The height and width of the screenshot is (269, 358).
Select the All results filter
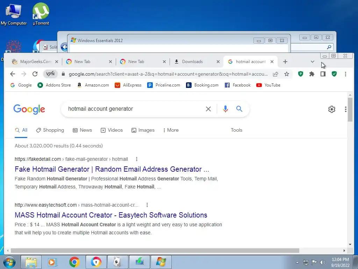(21, 130)
